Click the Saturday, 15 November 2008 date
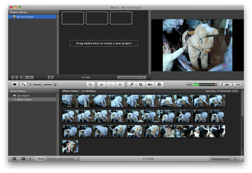The image size is (252, 173). click(x=221, y=91)
